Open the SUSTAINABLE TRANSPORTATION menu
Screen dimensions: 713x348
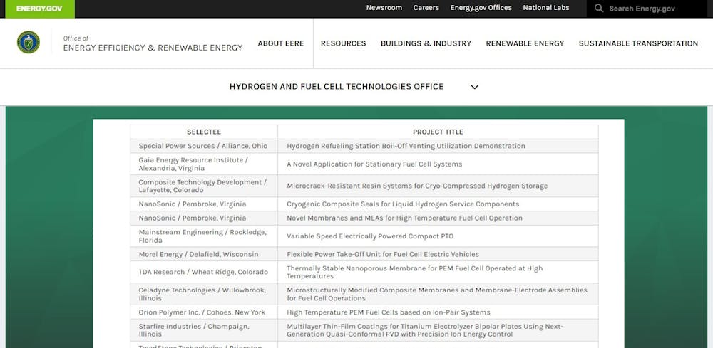coord(638,43)
